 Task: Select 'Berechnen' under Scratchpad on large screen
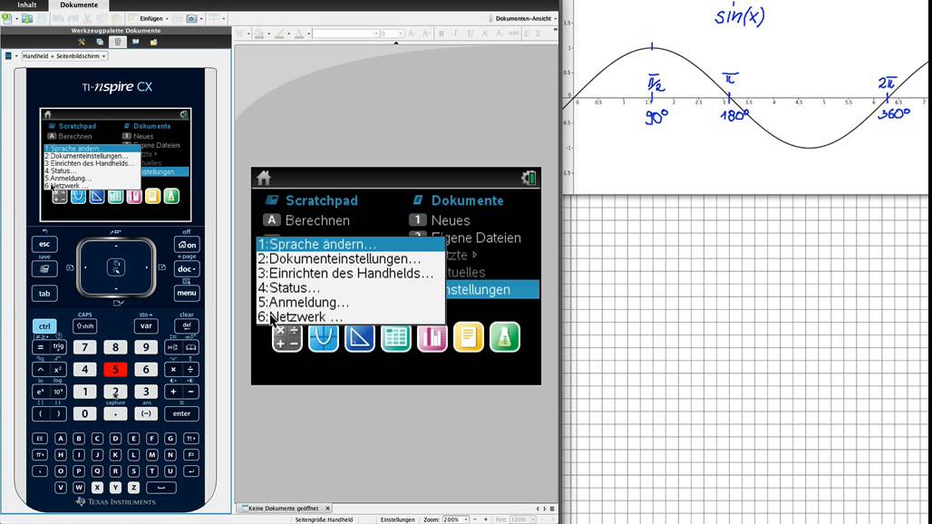tap(317, 220)
